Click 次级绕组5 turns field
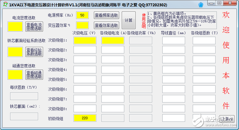The height and width of the screenshot is (130, 239). (x=204, y=79)
